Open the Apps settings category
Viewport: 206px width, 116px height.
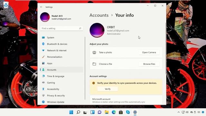[61, 63]
